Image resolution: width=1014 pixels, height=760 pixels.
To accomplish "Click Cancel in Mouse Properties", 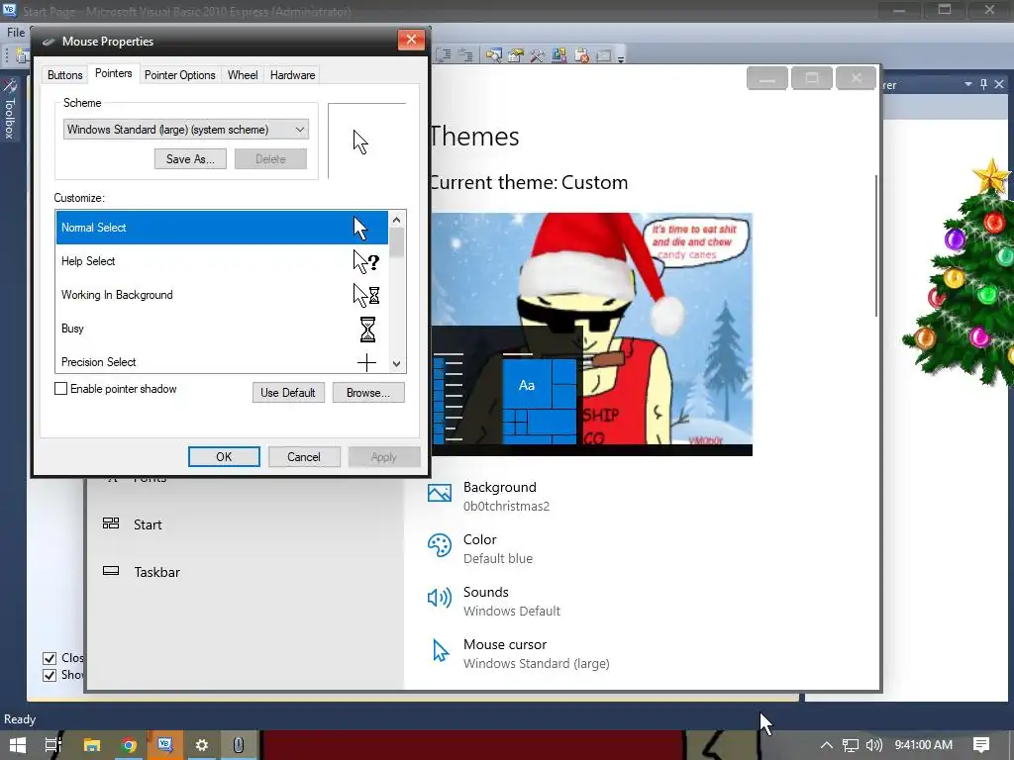I will point(303,457).
